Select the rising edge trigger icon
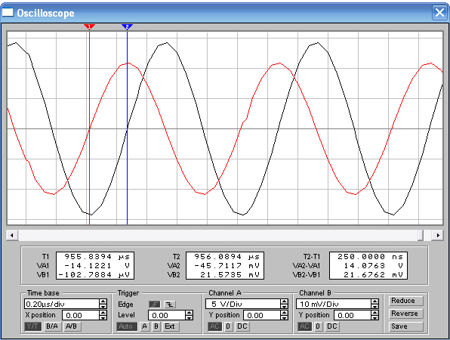450x340 pixels. pyautogui.click(x=155, y=304)
